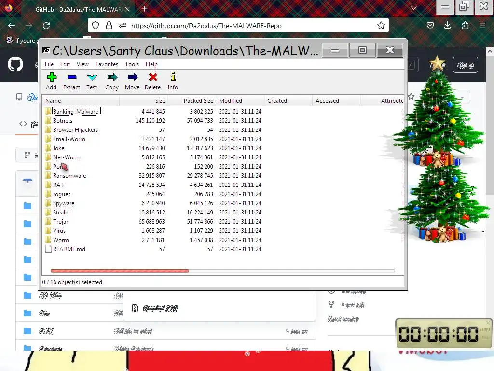This screenshot has width=494, height=371.
Task: Select the Trojan folder
Action: coord(61,221)
